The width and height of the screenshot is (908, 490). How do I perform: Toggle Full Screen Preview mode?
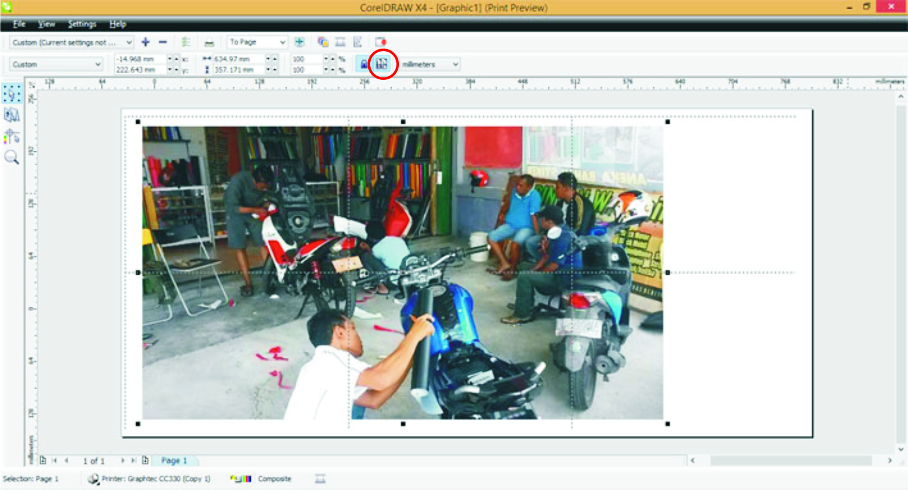click(x=299, y=42)
